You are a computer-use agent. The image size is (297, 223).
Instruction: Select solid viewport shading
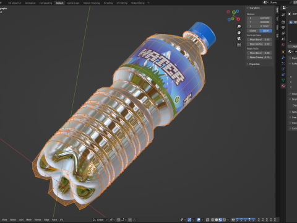[217, 220]
